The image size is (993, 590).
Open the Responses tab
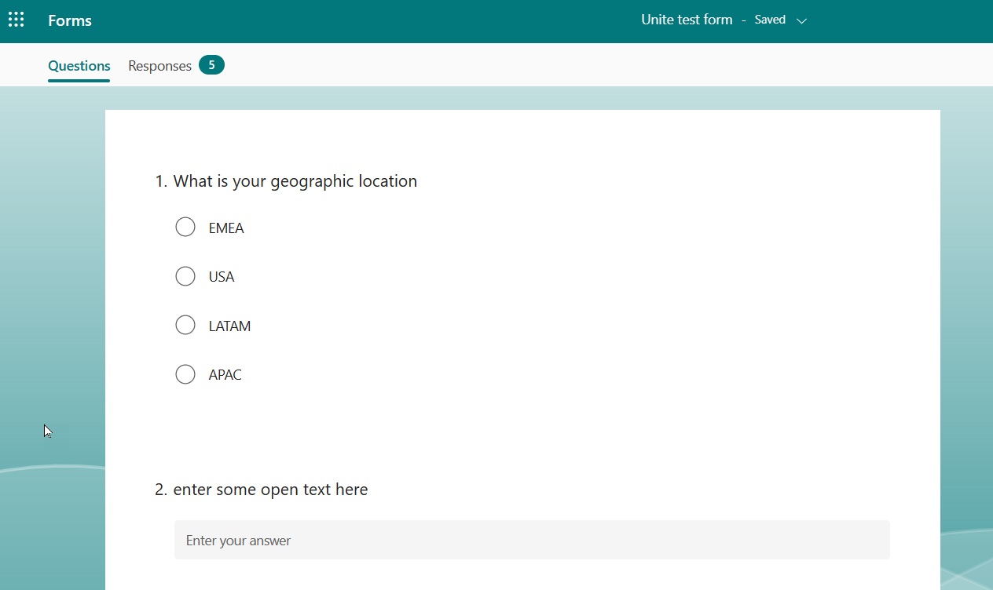point(159,66)
